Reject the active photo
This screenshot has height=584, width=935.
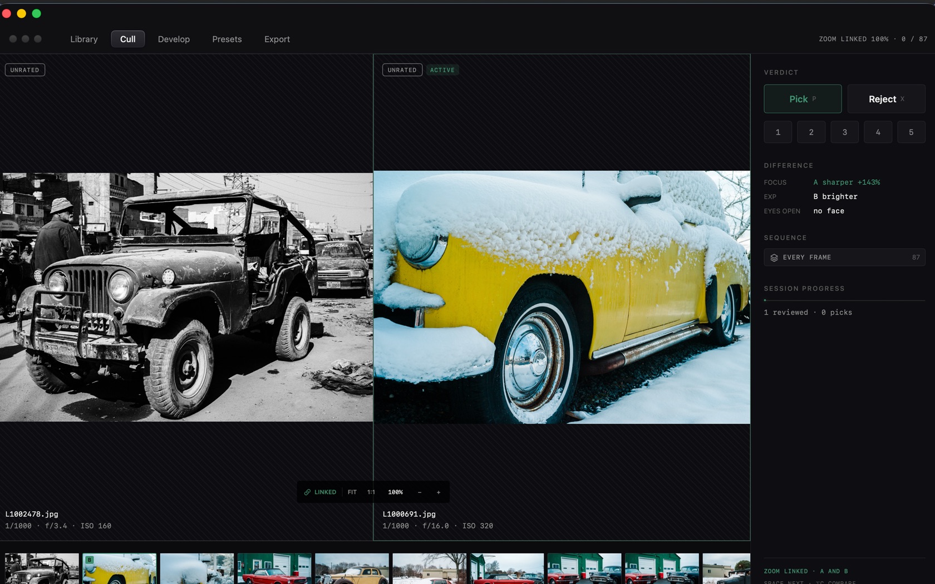[x=886, y=99]
